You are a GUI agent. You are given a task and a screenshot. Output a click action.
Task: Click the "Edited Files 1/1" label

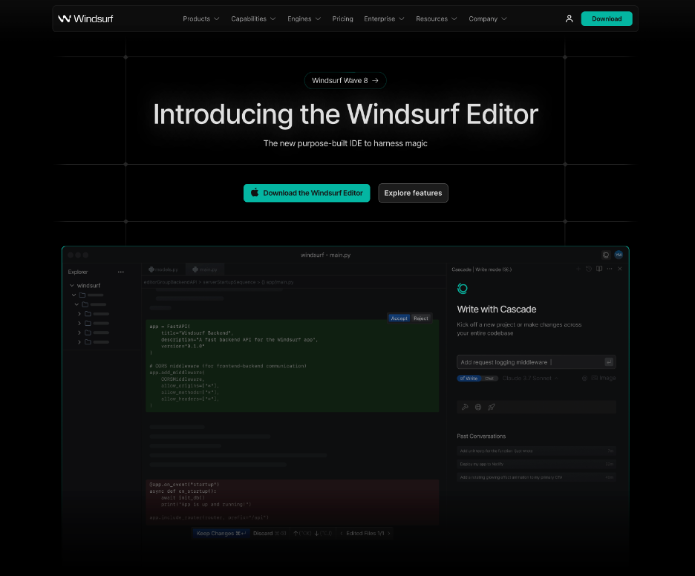(365, 534)
